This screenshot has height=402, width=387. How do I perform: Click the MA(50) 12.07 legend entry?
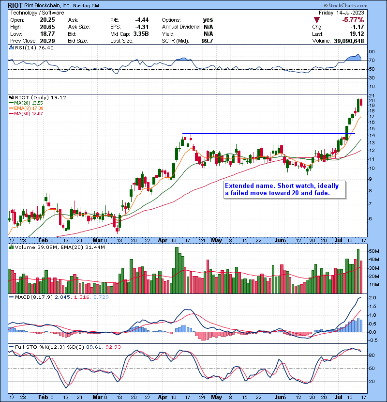coord(26,114)
